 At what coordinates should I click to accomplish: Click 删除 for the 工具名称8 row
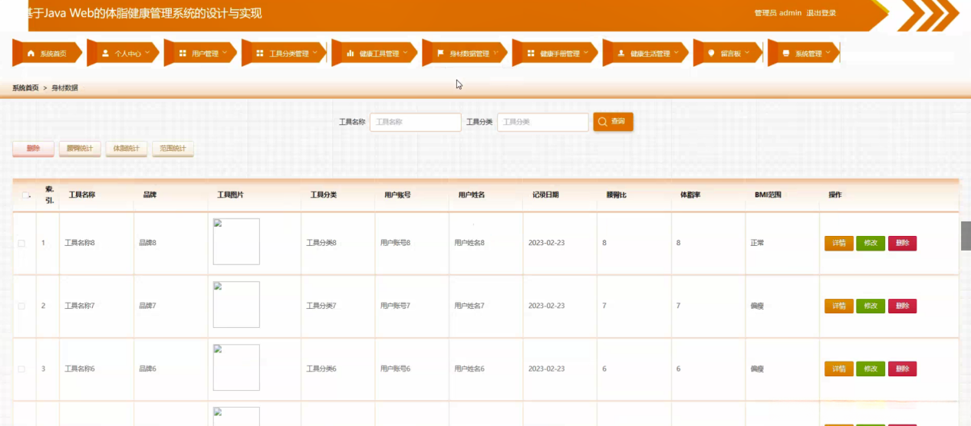pyautogui.click(x=902, y=243)
